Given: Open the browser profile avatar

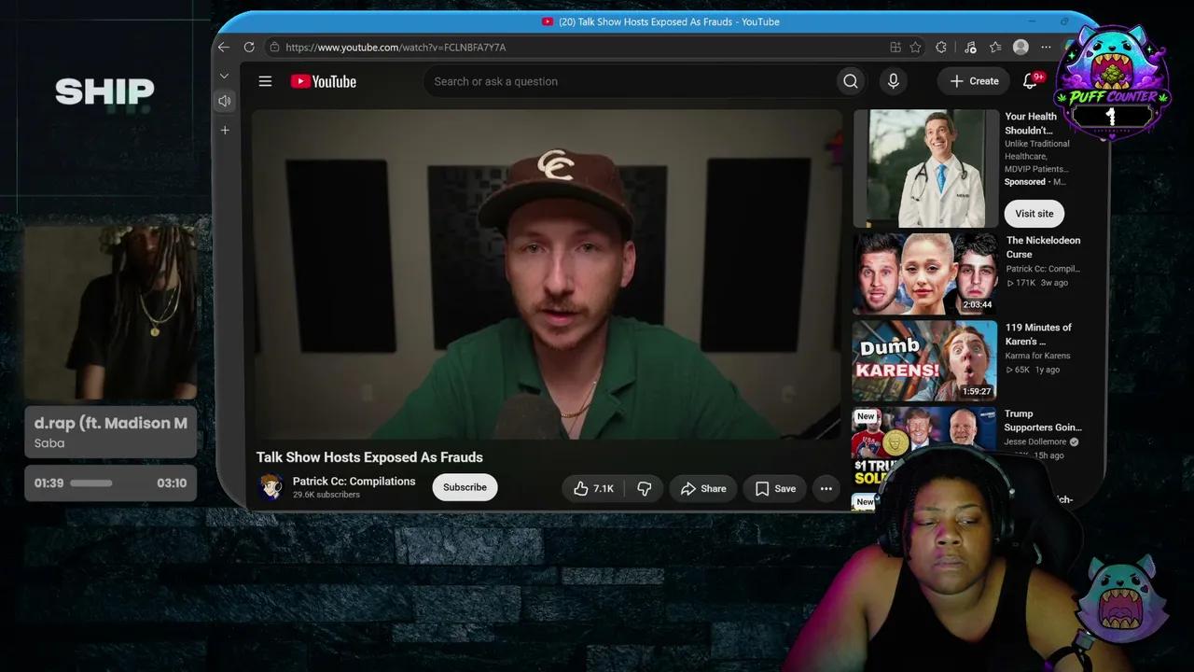Looking at the screenshot, I should click(x=1020, y=47).
